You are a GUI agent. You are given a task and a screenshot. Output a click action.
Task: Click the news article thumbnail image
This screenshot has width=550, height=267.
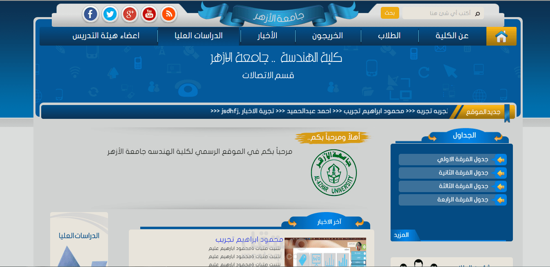pos(325,252)
